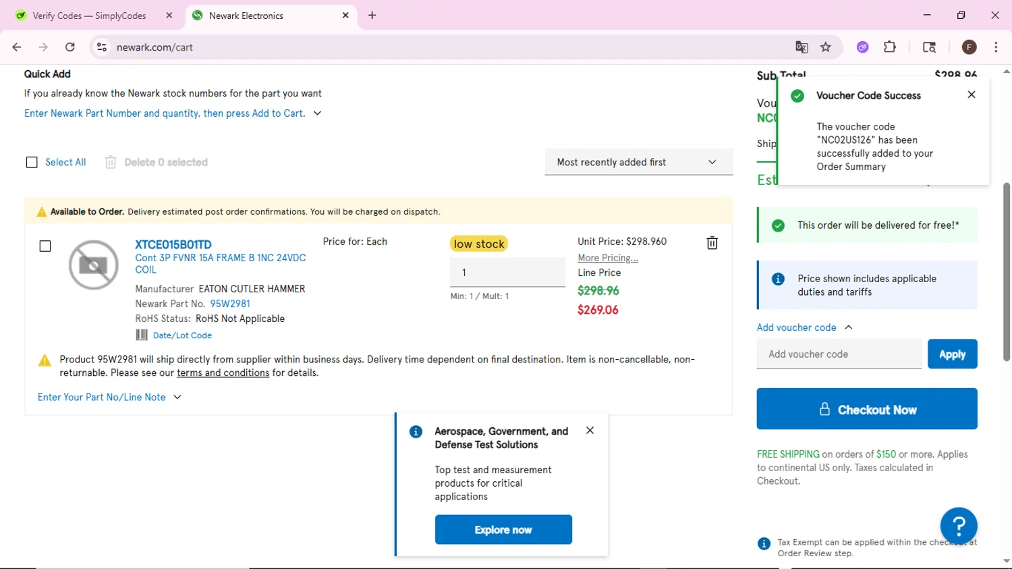Click the Explore now button
The image size is (1012, 569).
[503, 530]
